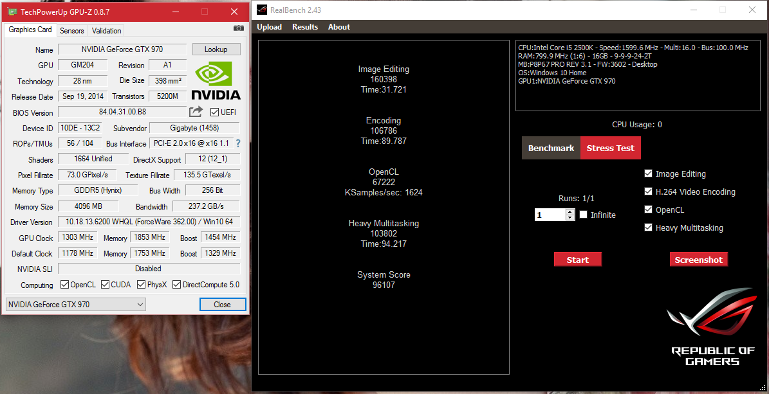Click the NVIDIA SLI Disabled field
This screenshot has width=769, height=394.
(x=149, y=269)
